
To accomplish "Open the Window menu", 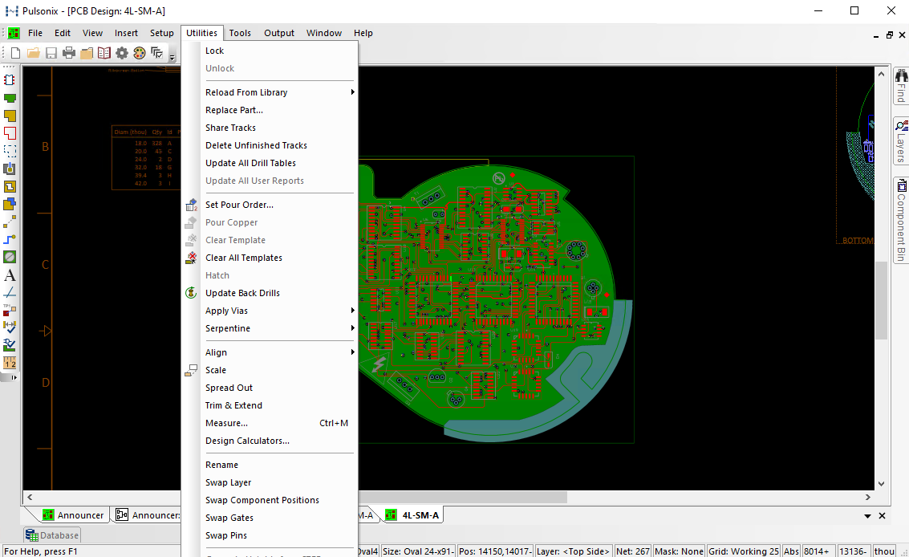I will 324,33.
